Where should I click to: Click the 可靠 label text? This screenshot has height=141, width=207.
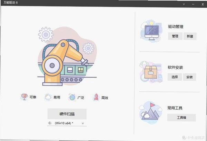point(33,97)
